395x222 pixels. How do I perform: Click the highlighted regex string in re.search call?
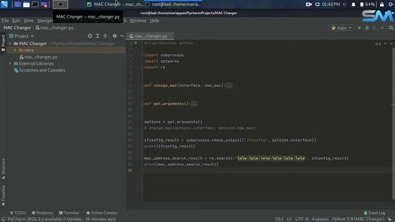pos(270,158)
